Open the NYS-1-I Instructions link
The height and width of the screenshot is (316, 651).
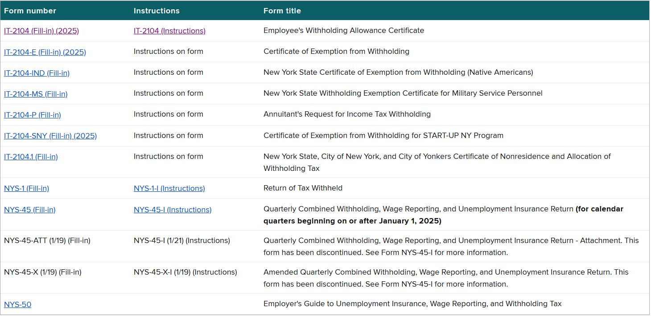pos(169,188)
